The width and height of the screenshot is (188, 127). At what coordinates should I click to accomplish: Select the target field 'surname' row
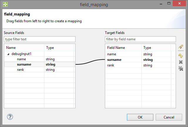point(114,60)
